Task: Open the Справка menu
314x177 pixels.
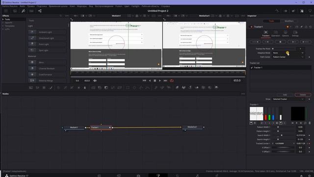Action: click(165, 6)
